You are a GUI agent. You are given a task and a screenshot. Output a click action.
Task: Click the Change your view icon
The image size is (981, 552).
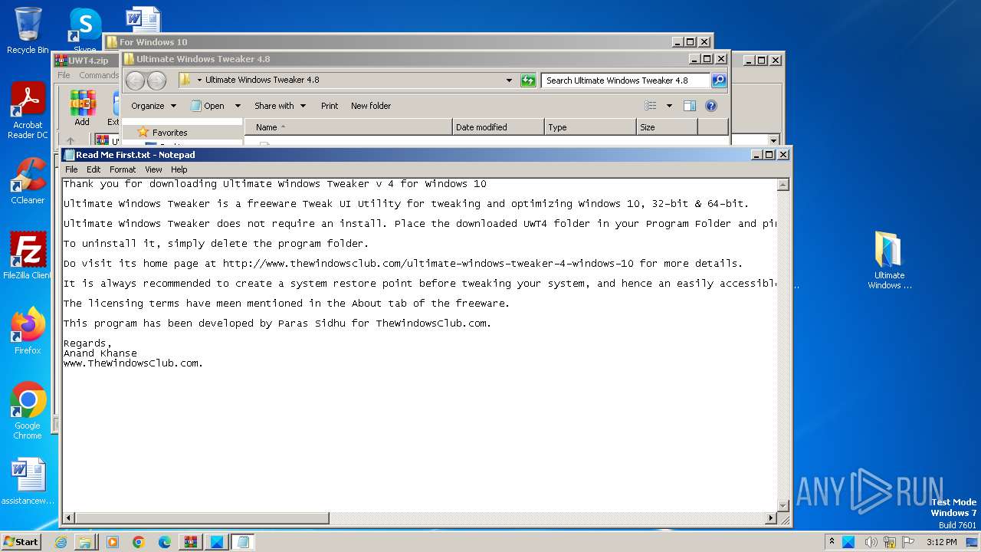[651, 106]
